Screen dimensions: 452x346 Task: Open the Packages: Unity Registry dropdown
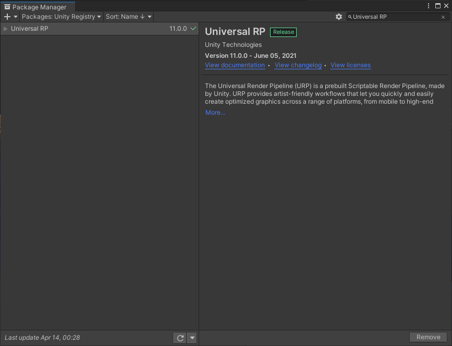pyautogui.click(x=62, y=17)
